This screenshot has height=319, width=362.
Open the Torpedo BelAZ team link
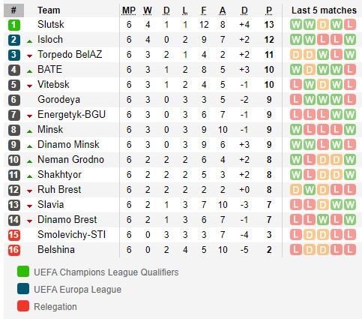point(70,54)
